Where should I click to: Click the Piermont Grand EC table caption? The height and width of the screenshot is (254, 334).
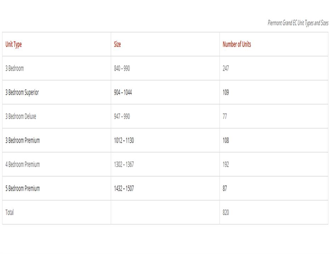(298, 23)
